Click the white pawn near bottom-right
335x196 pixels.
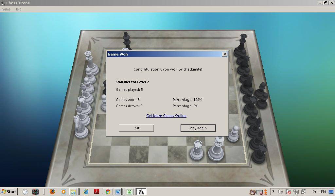pyautogui.click(x=233, y=134)
